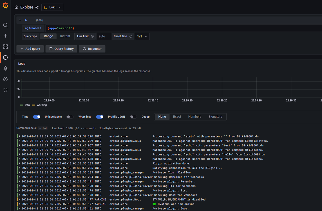Viewport: 322px width, 211px height.
Task: Open Query history
Action: [61, 49]
